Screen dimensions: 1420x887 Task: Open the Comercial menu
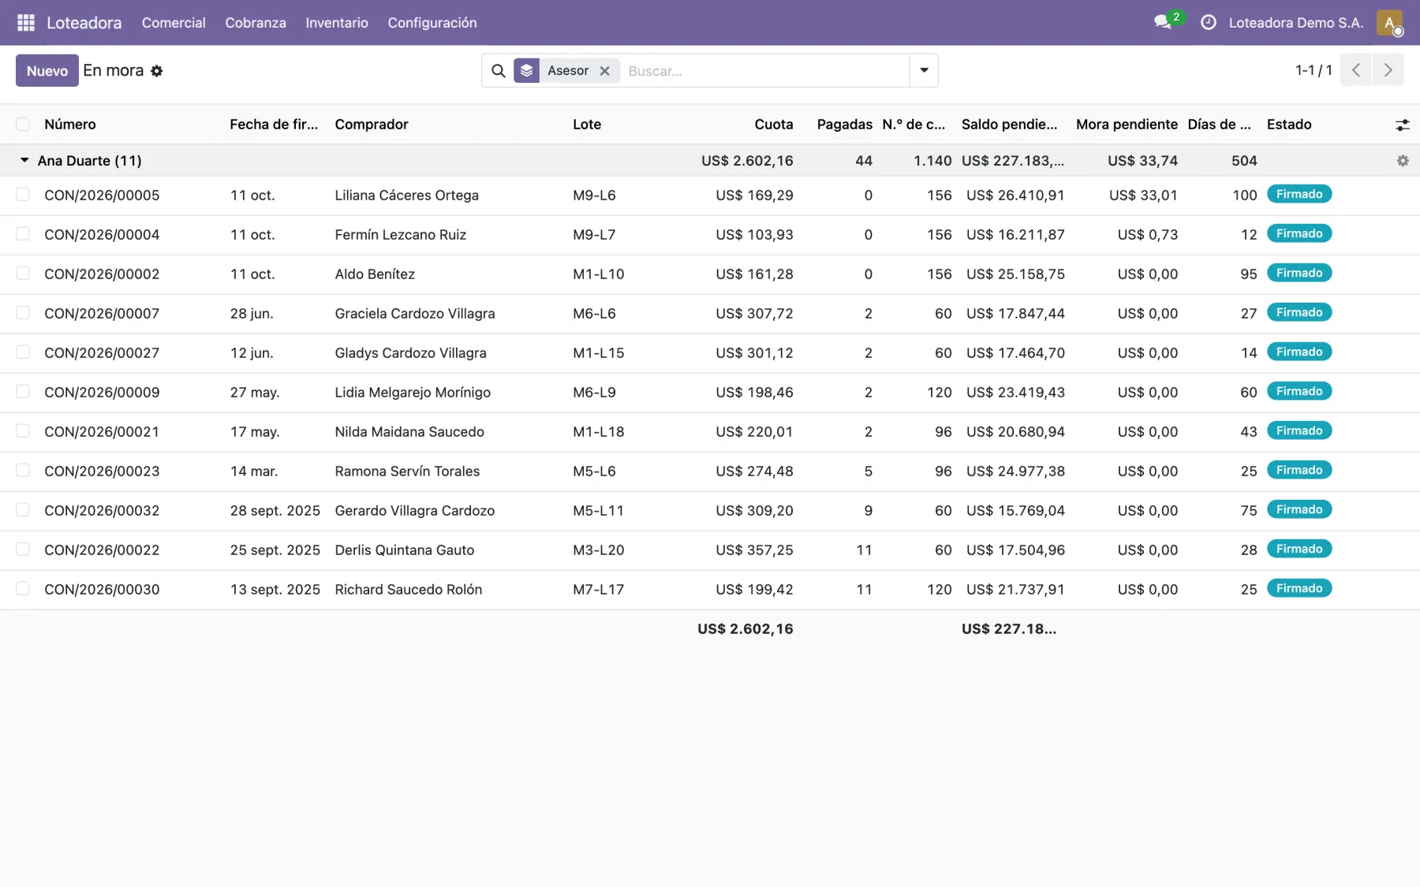pos(174,23)
